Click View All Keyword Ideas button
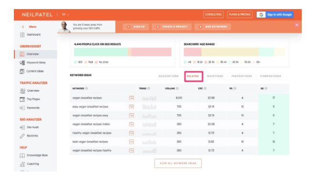318x181 pixels. (x=178, y=163)
